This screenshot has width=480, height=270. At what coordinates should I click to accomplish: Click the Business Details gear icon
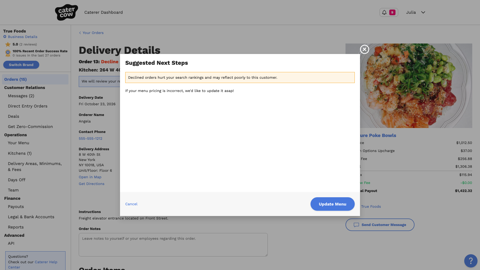click(5, 37)
